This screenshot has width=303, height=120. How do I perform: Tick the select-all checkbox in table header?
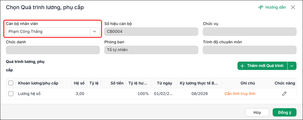click(x=11, y=83)
